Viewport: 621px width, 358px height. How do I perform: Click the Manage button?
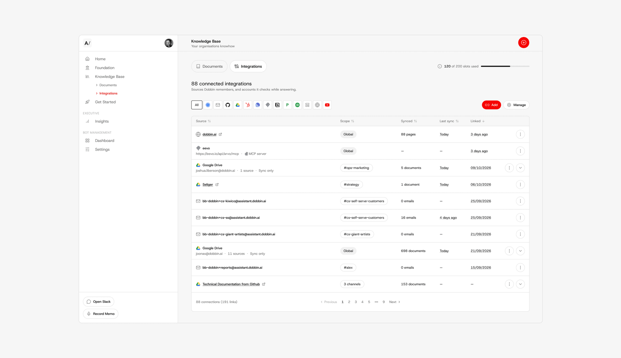point(516,105)
